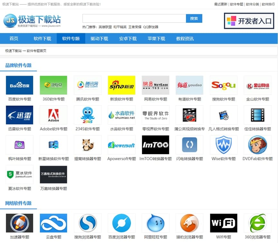The image size is (278, 243).
Task: Open the 360 browser icon
Action: [x=258, y=223]
